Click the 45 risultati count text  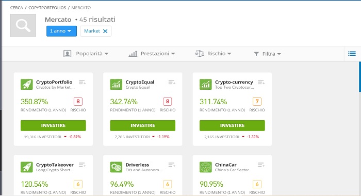click(x=97, y=20)
